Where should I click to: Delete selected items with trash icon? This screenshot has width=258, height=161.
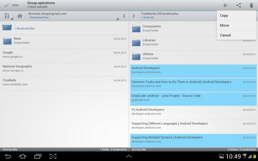click(251, 5)
